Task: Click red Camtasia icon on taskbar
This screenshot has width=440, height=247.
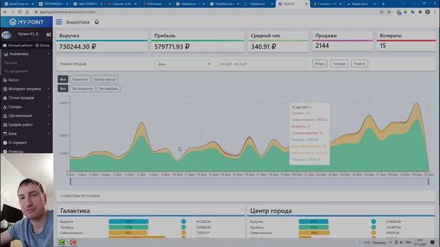Action: pos(73,242)
